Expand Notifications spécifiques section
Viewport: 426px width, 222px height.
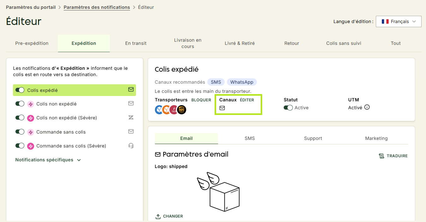click(48, 160)
